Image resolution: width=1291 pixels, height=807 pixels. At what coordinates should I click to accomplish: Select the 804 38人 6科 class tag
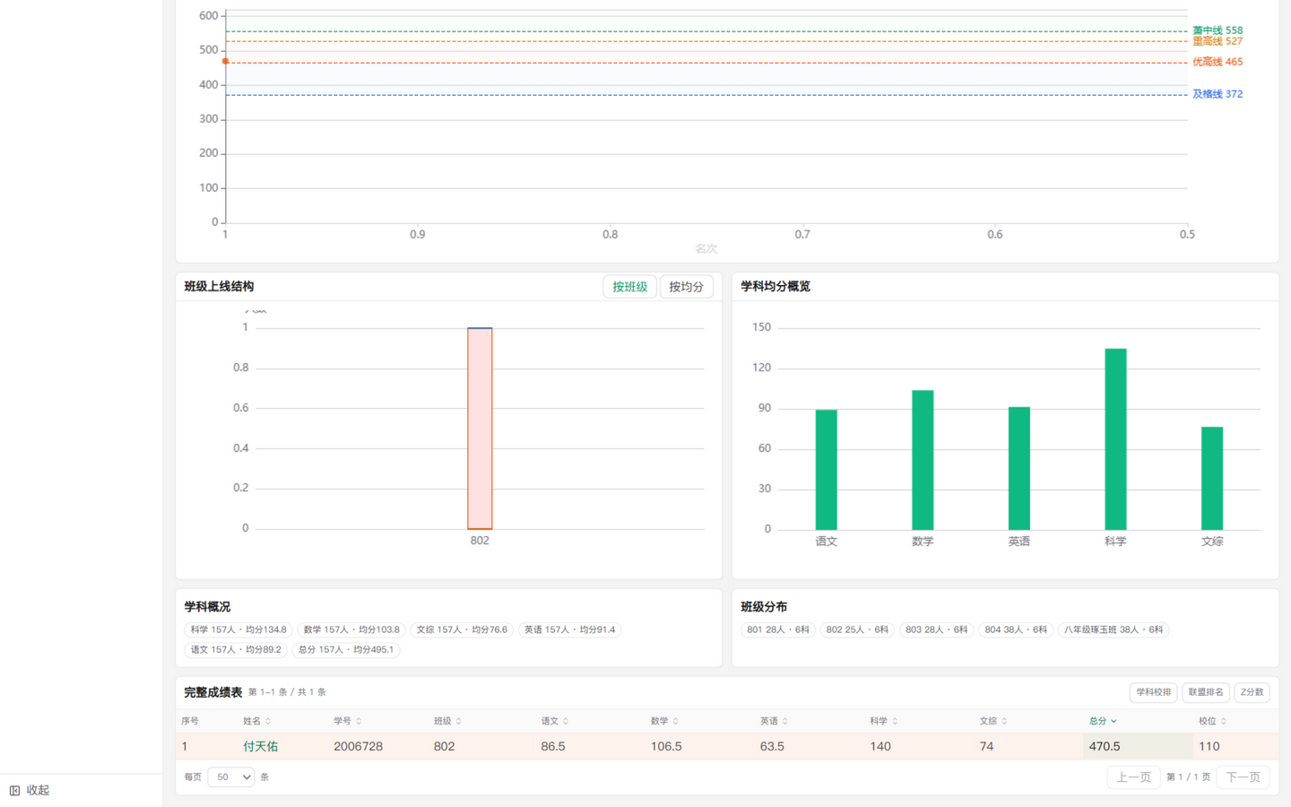point(1016,629)
